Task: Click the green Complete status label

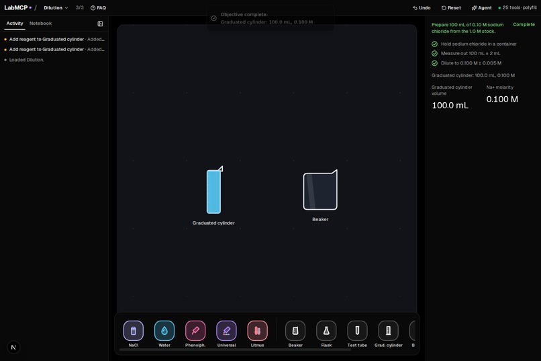Action: pyautogui.click(x=524, y=24)
